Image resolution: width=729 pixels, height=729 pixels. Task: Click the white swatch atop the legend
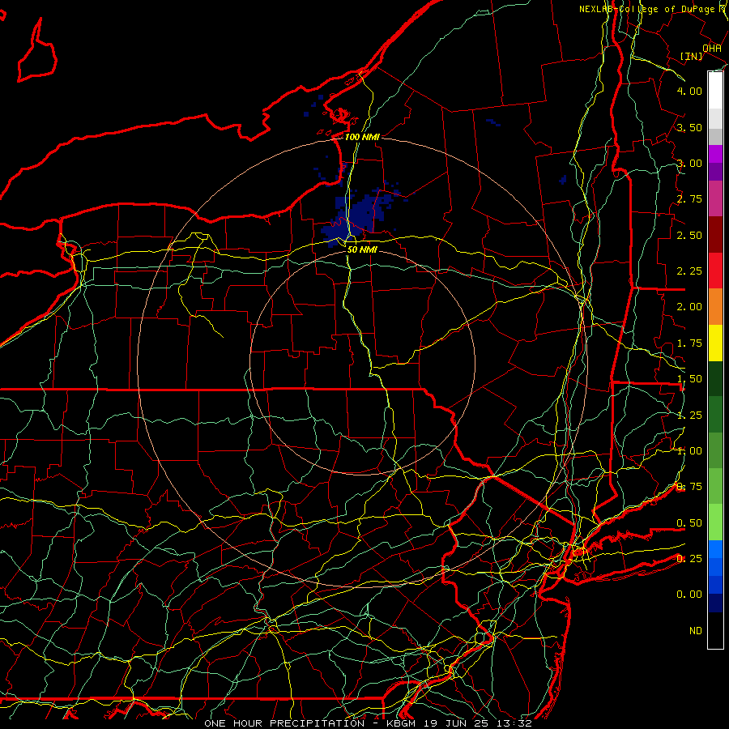[715, 91]
